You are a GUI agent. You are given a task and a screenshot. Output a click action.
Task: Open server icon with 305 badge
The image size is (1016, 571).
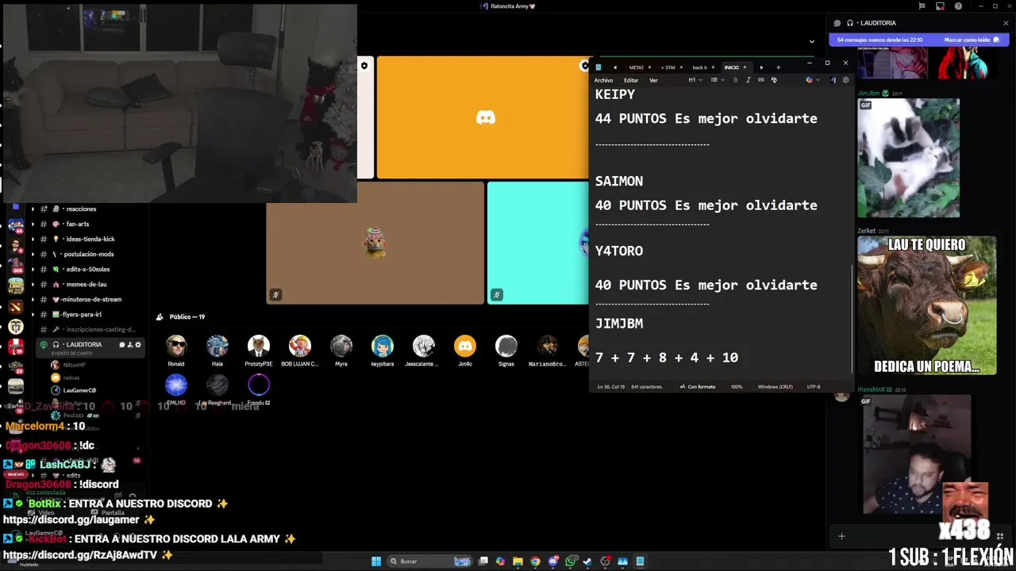click(x=16, y=265)
